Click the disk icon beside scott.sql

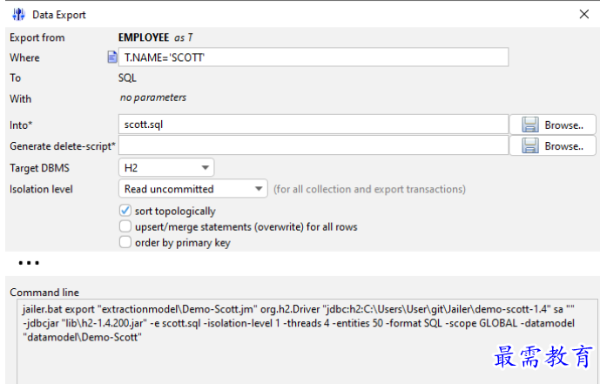click(x=530, y=125)
